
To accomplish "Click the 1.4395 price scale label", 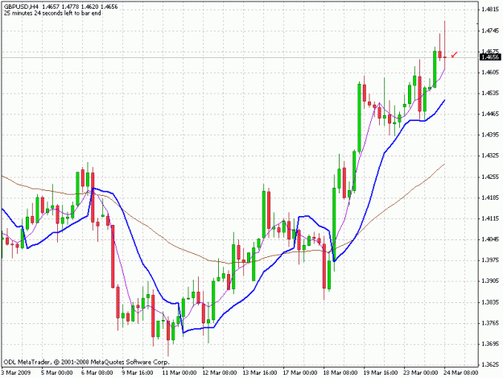I will [x=490, y=135].
